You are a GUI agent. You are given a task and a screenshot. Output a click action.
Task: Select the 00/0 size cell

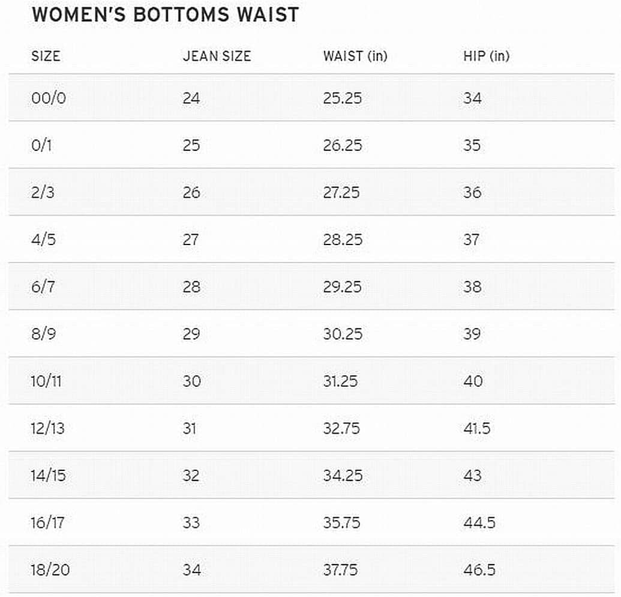coord(49,98)
